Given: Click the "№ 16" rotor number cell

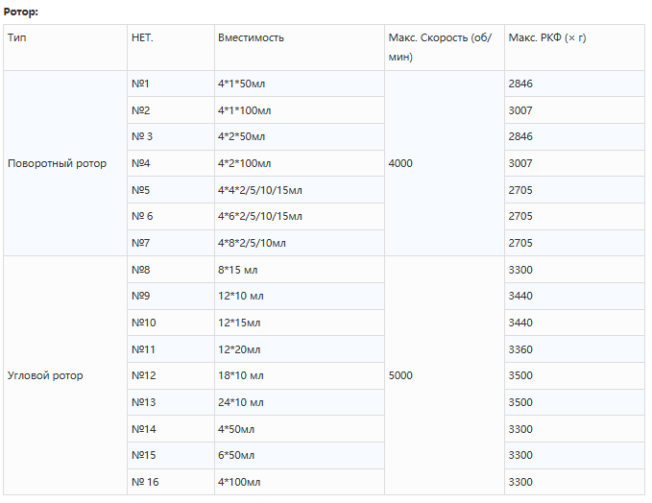Looking at the screenshot, I should tap(144, 481).
